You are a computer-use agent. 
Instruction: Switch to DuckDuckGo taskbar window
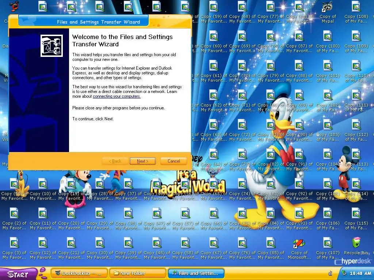pyautogui.click(x=79, y=273)
